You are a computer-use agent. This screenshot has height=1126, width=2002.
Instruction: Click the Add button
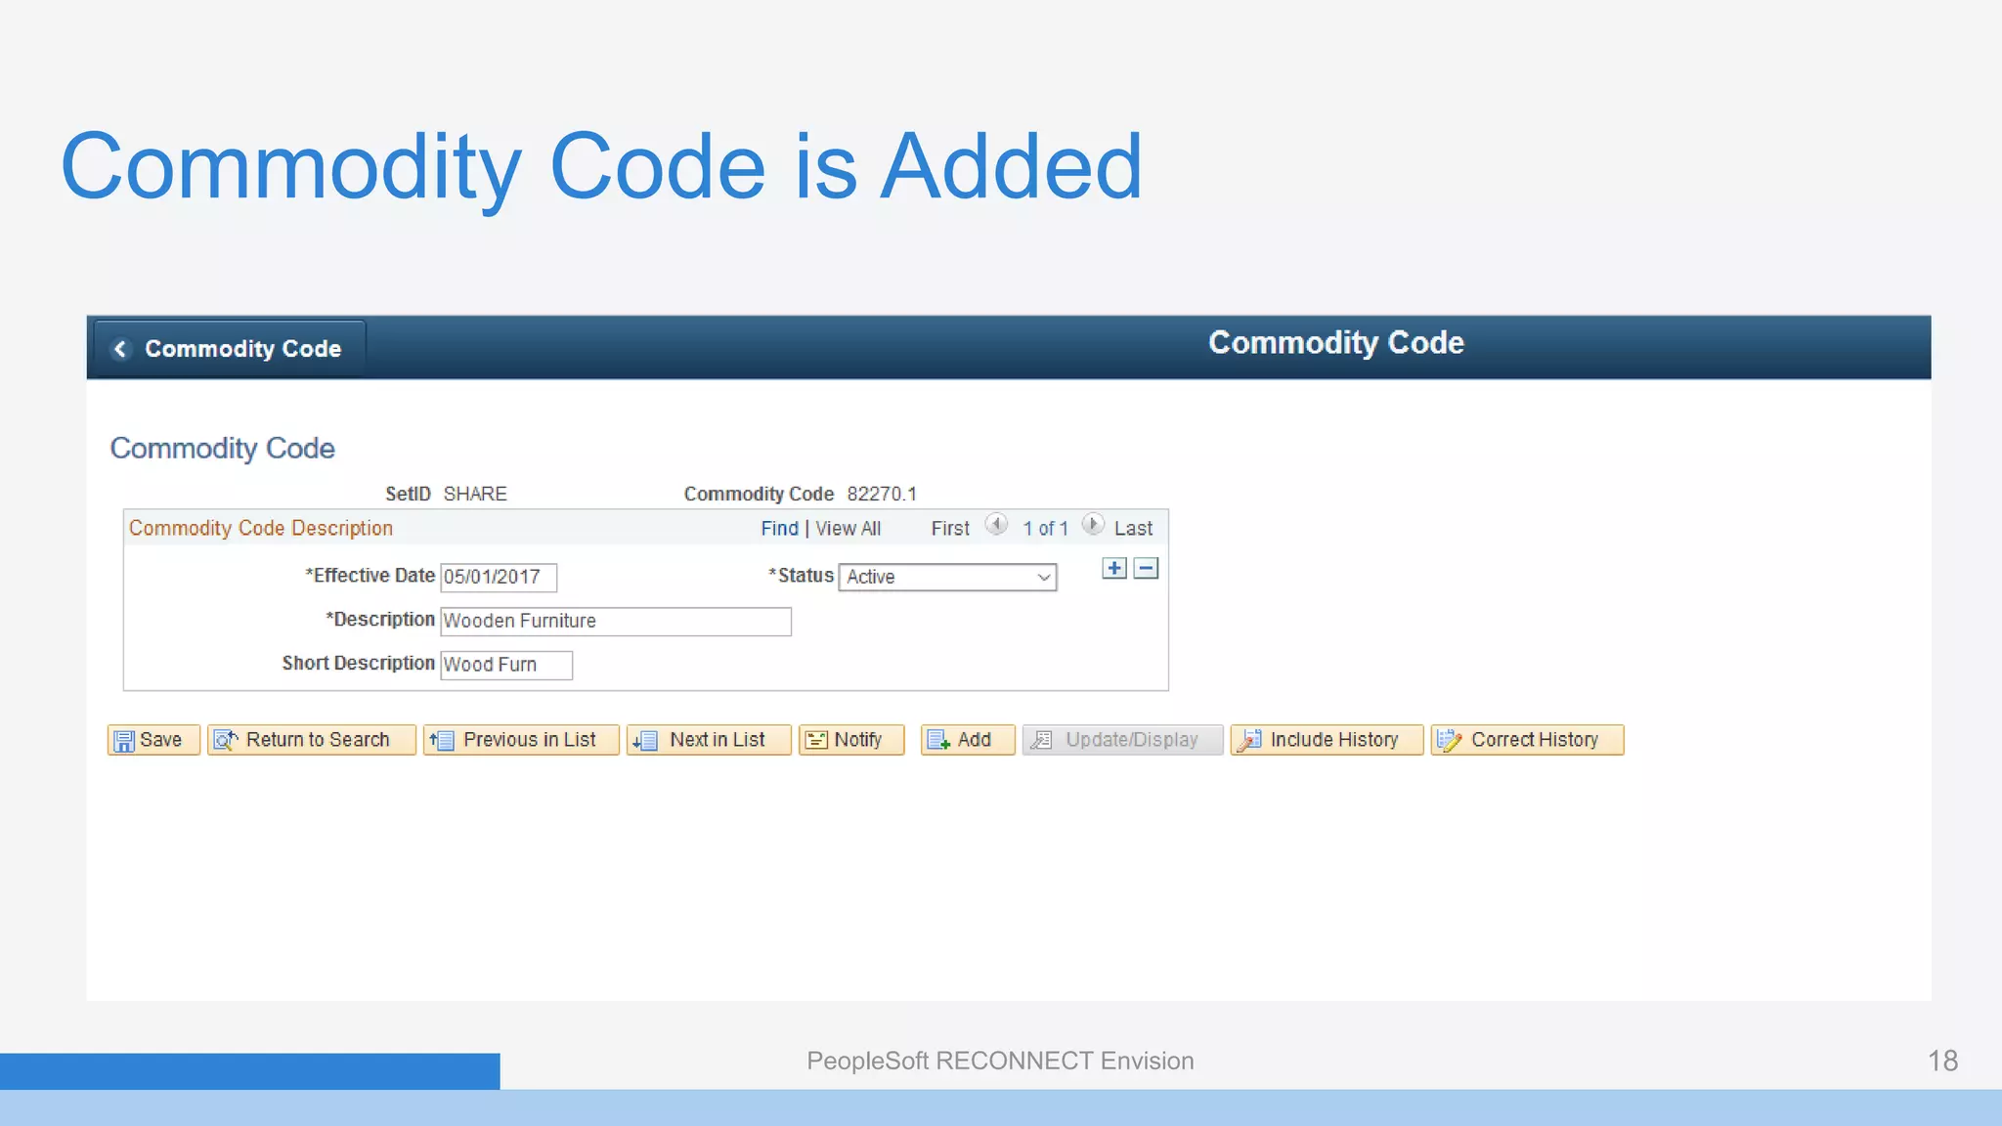(968, 740)
